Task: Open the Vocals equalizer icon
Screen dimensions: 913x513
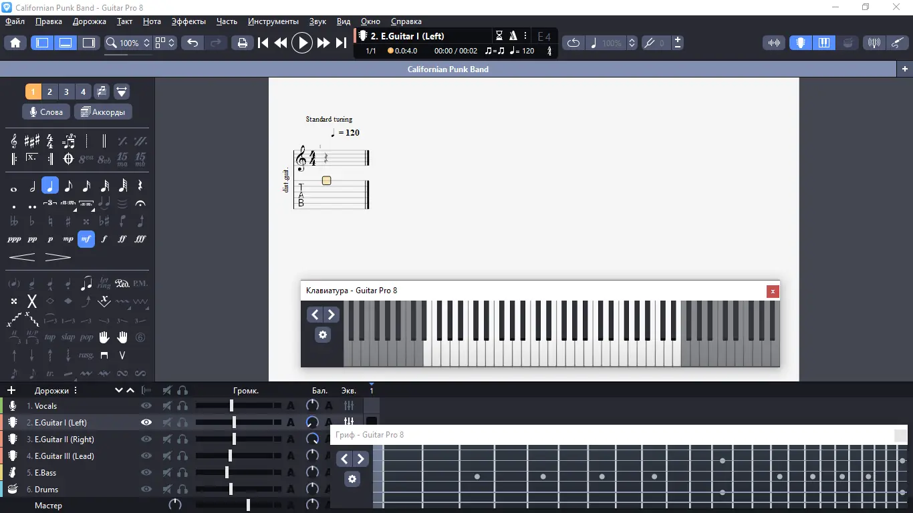Action: point(348,405)
